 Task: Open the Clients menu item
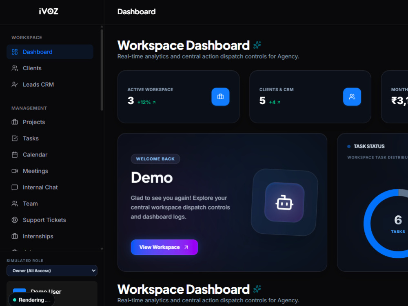tap(50, 68)
